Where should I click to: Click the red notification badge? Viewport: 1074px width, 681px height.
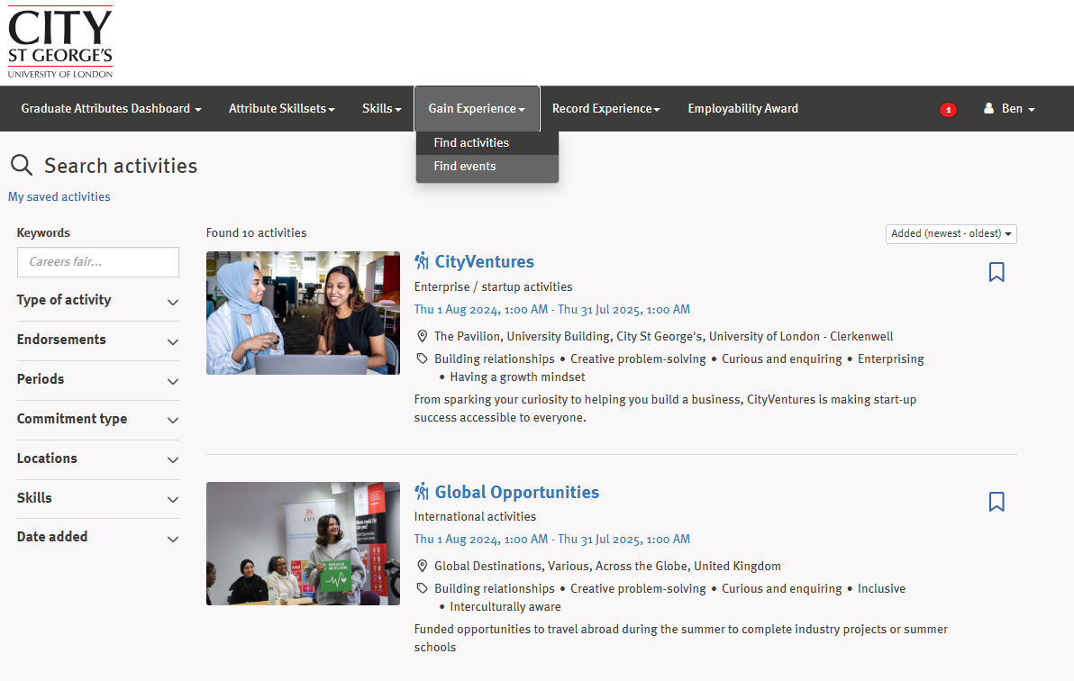coord(948,110)
